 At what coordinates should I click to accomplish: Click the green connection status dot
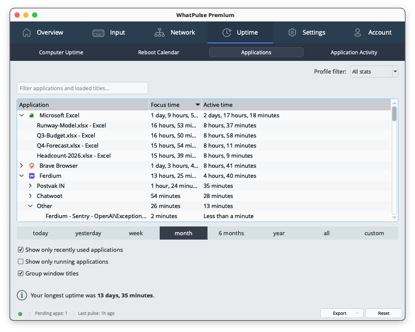tap(20, 314)
